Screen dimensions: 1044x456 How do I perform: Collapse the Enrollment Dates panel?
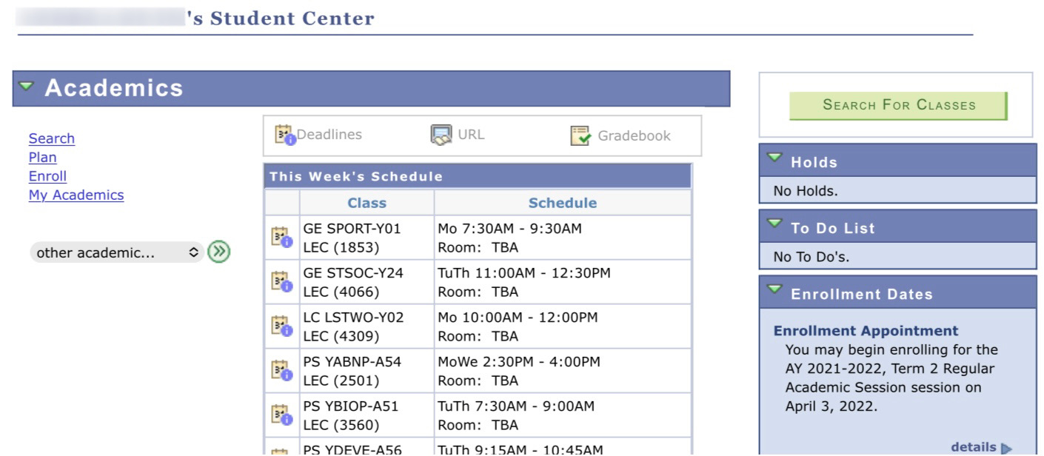(775, 289)
